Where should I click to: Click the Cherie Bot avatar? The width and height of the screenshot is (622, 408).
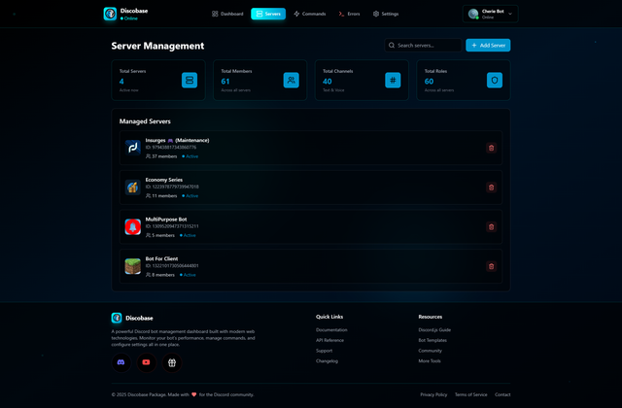pos(473,14)
